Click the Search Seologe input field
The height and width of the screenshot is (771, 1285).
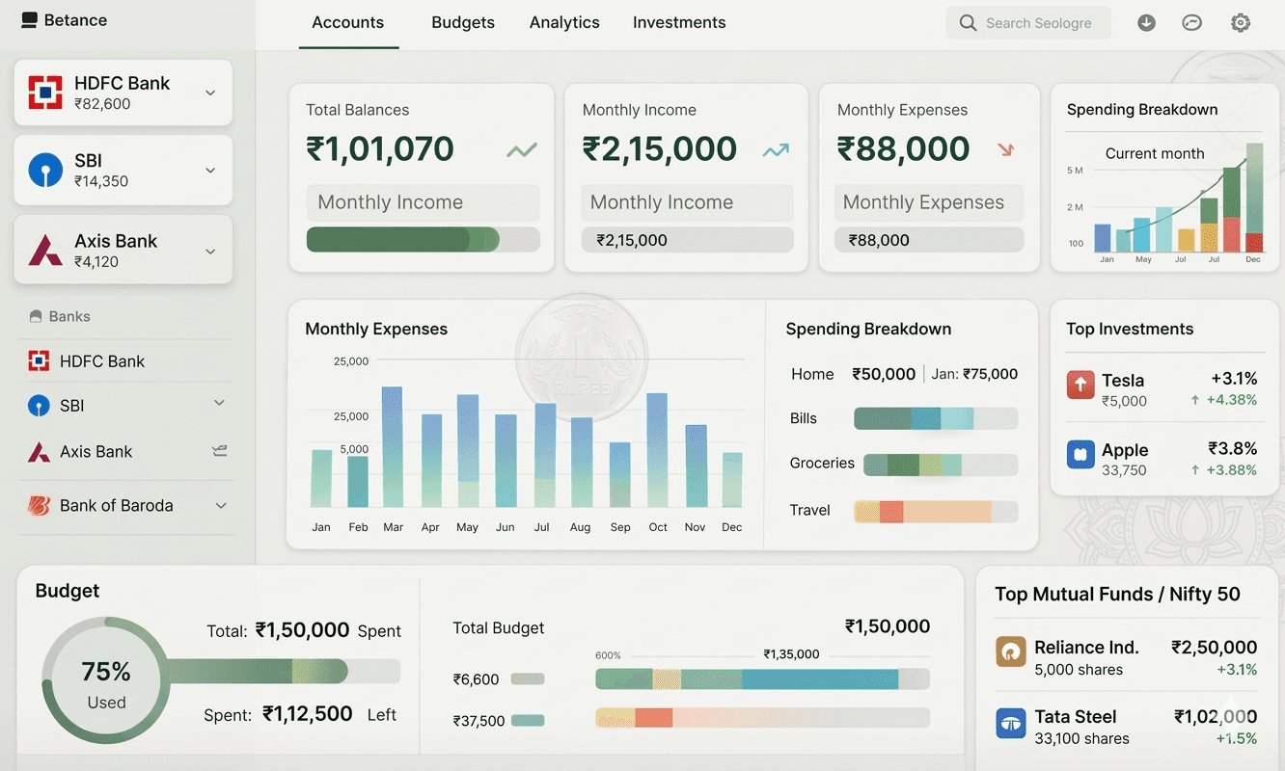tap(1028, 22)
